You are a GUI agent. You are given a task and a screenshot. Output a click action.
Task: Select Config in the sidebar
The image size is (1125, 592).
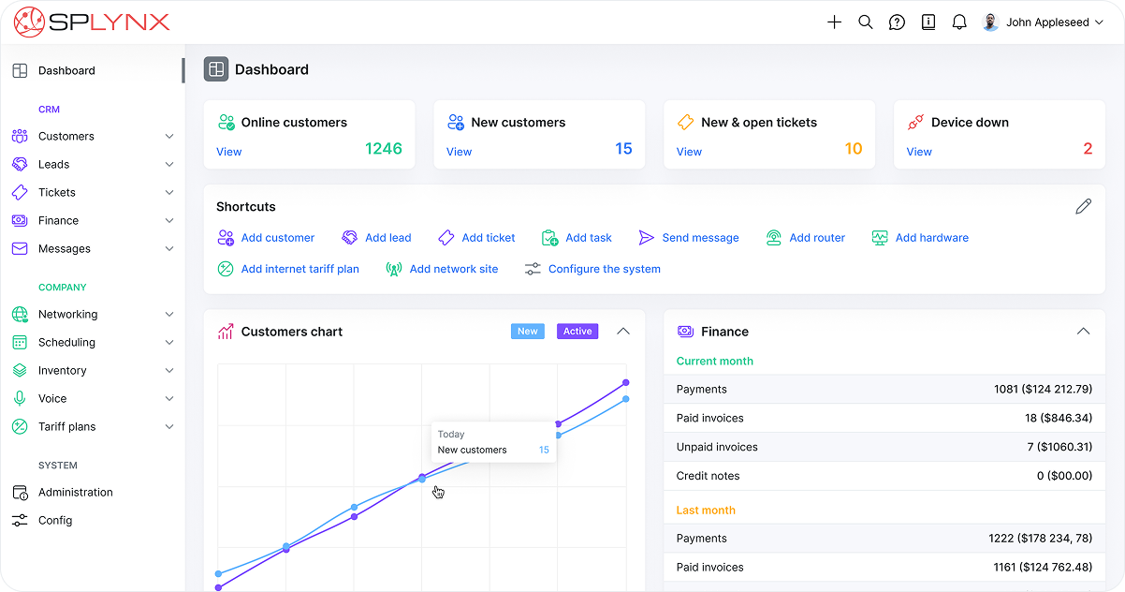tap(54, 521)
